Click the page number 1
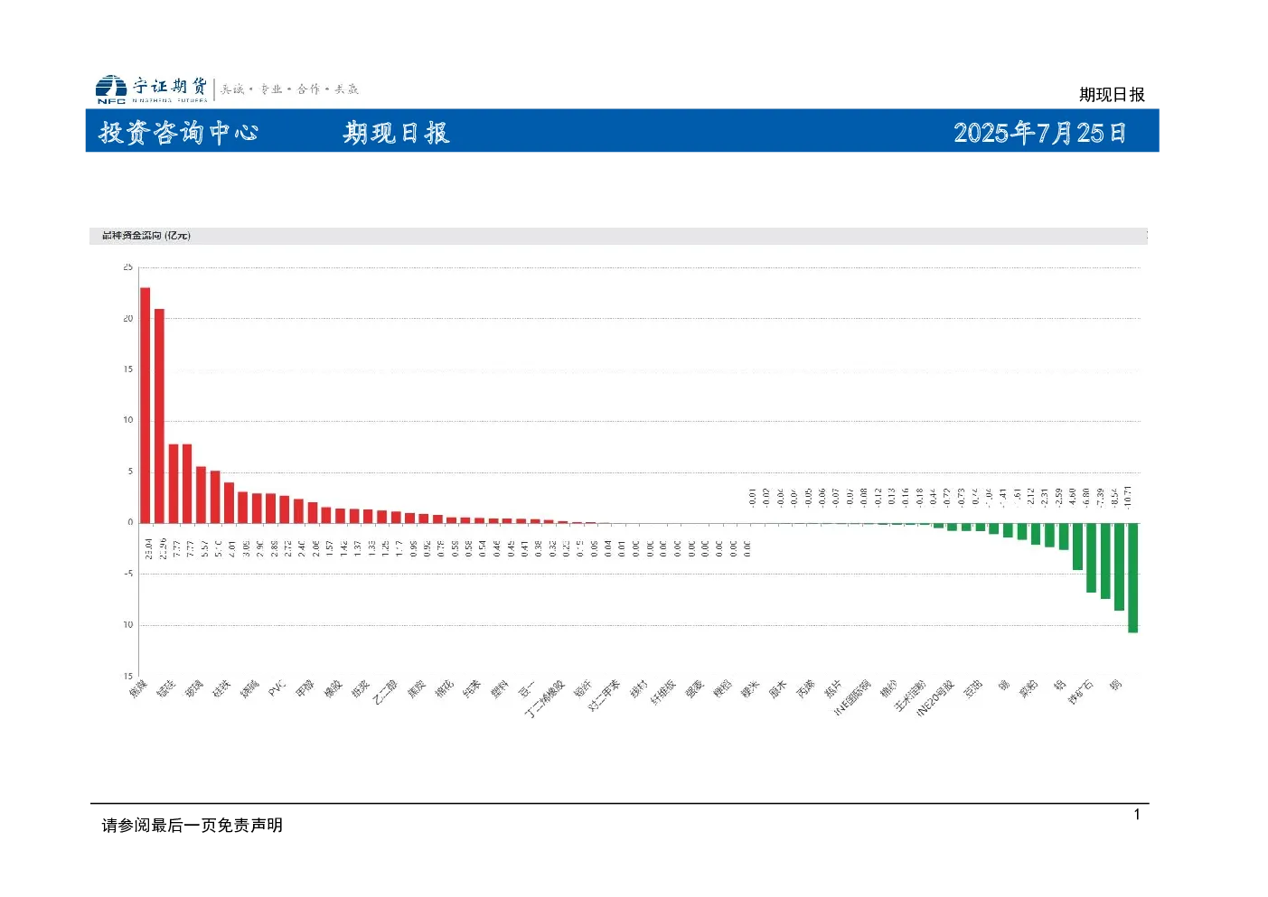 pyautogui.click(x=1137, y=815)
